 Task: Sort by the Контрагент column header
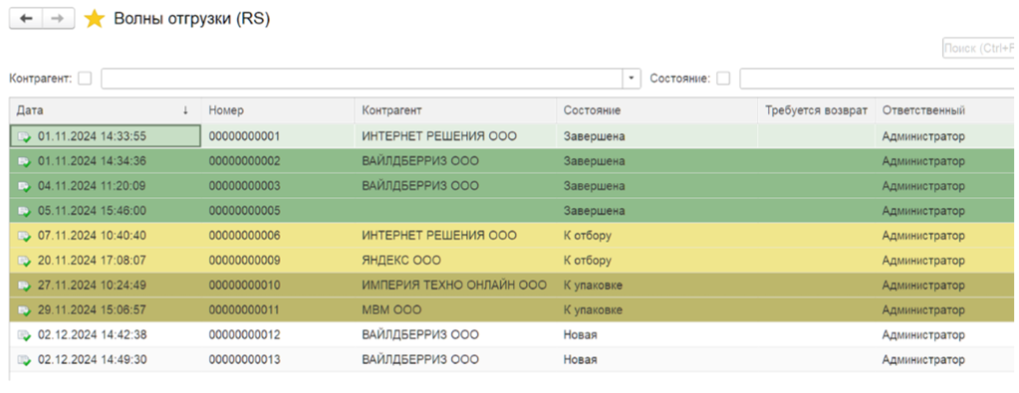point(455,110)
